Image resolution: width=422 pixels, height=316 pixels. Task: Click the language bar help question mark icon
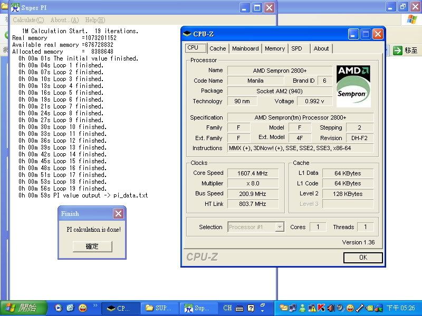click(x=251, y=308)
